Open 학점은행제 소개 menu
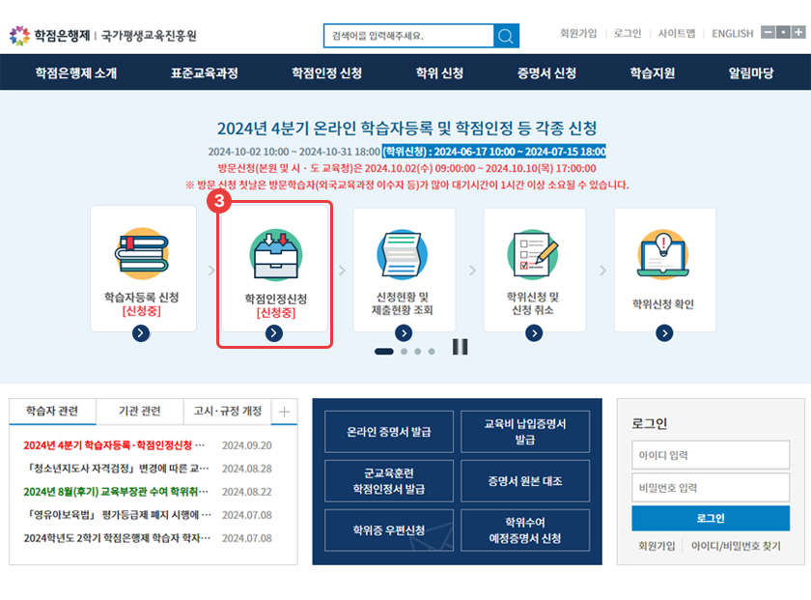Image resolution: width=811 pixels, height=600 pixels. click(x=76, y=73)
